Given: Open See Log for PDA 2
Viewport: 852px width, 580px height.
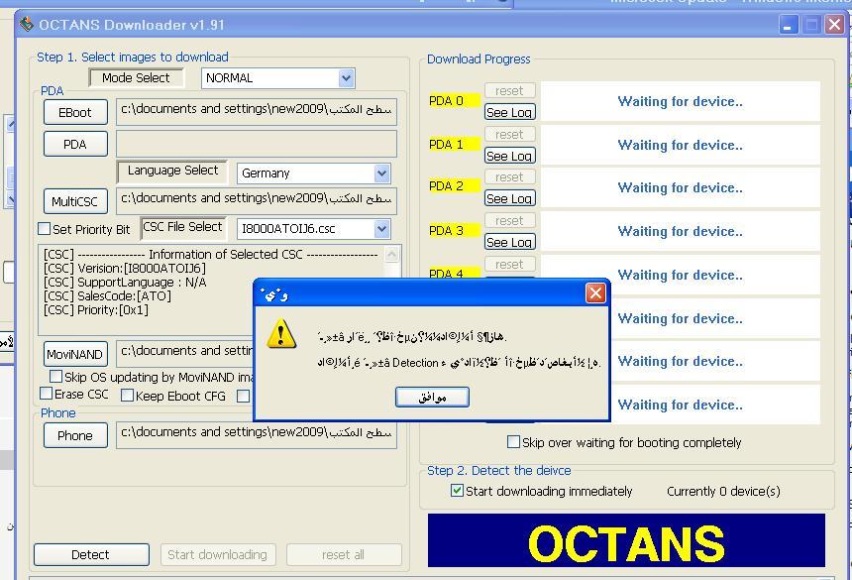Looking at the screenshot, I should [x=509, y=198].
